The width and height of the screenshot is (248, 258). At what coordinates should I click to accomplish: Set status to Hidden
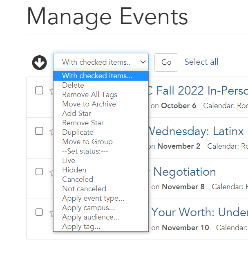coord(74,170)
